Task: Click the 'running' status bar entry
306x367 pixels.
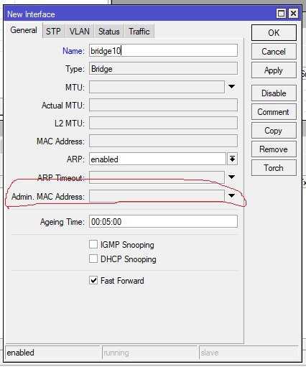Action: [149, 353]
